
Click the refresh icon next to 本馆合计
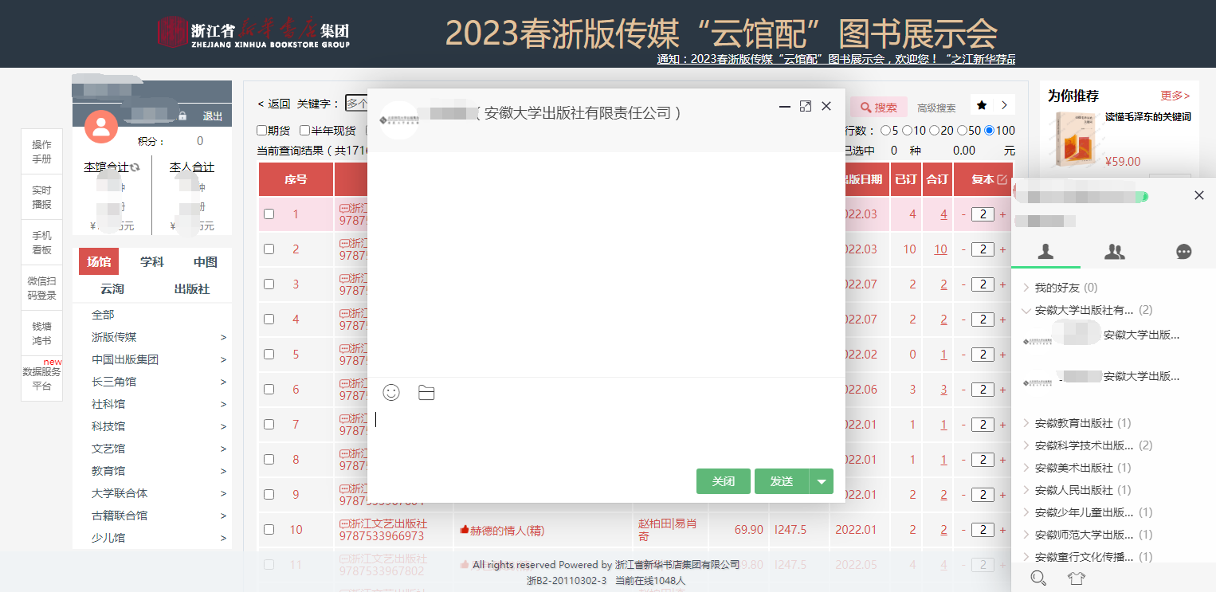(135, 167)
